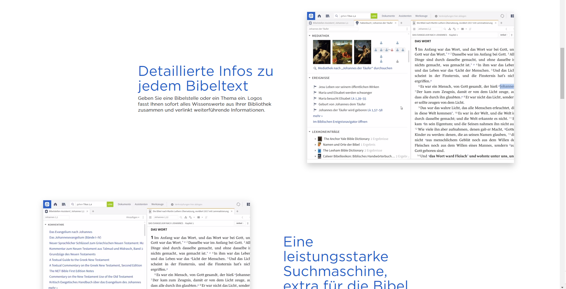The height and width of the screenshot is (289, 566).
Task: Click green LOS! button in lower screenshot
Action: (110, 204)
